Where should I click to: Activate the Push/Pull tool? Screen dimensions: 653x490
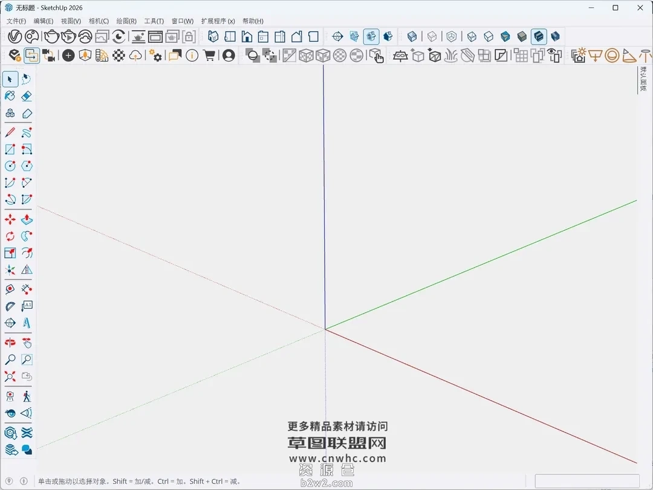tap(27, 219)
